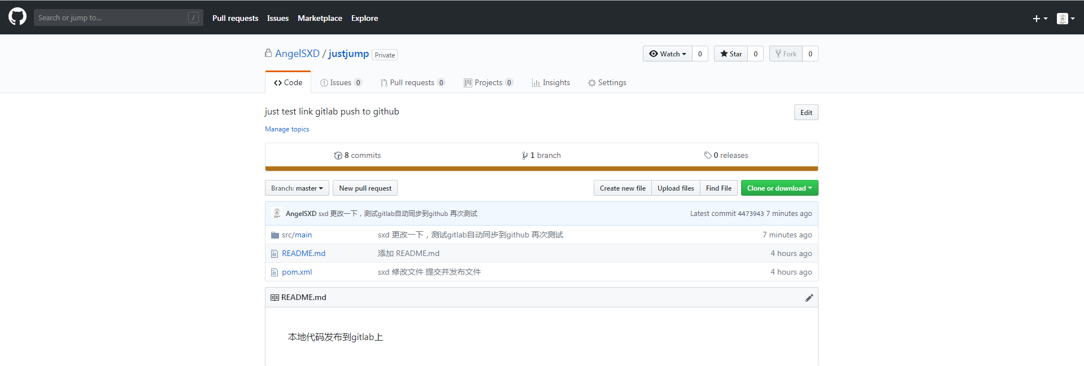Focus the 'Search or jump to' field
The height and width of the screenshot is (366, 1084).
tap(118, 17)
